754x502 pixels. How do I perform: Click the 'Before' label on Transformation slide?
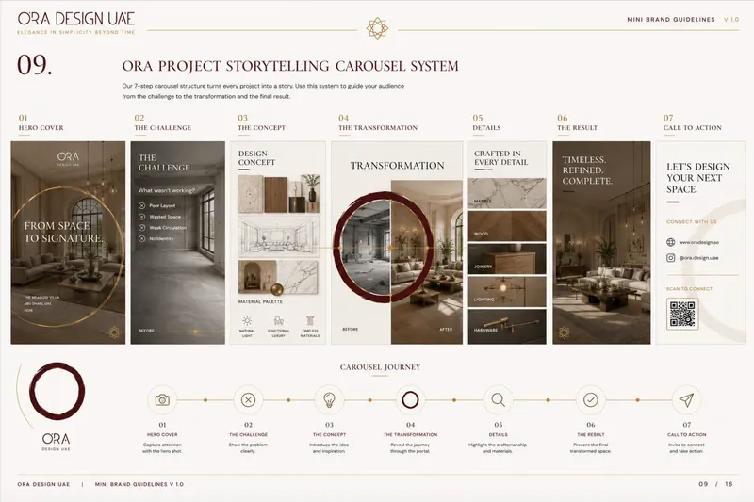[350, 329]
